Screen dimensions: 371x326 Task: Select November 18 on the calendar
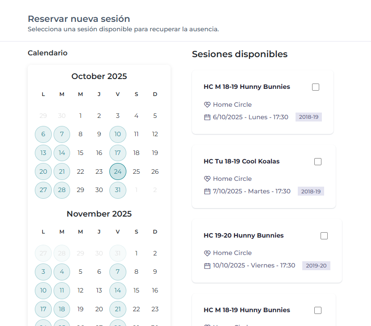(62, 309)
